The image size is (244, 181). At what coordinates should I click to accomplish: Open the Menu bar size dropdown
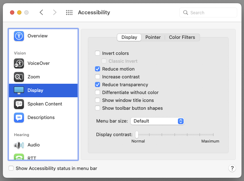(158, 121)
